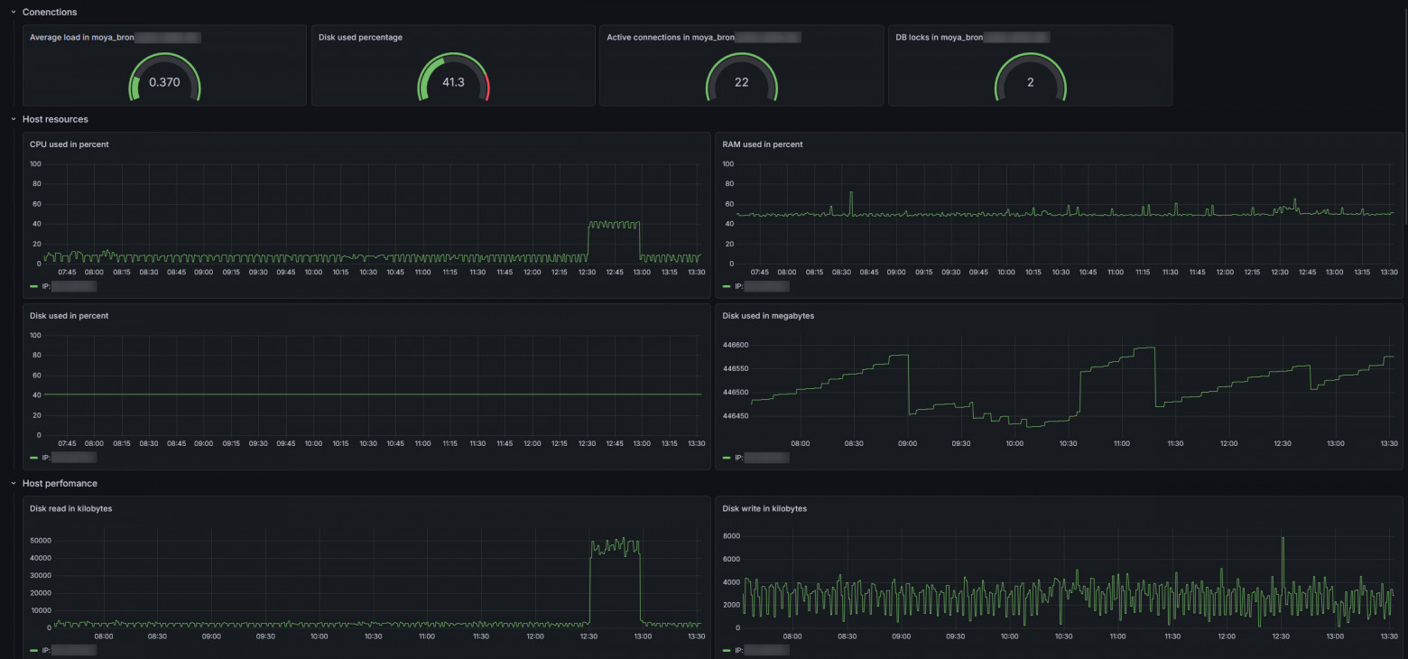Click the Disk used gauge showing 41.3
1408x659 pixels.
click(x=453, y=79)
